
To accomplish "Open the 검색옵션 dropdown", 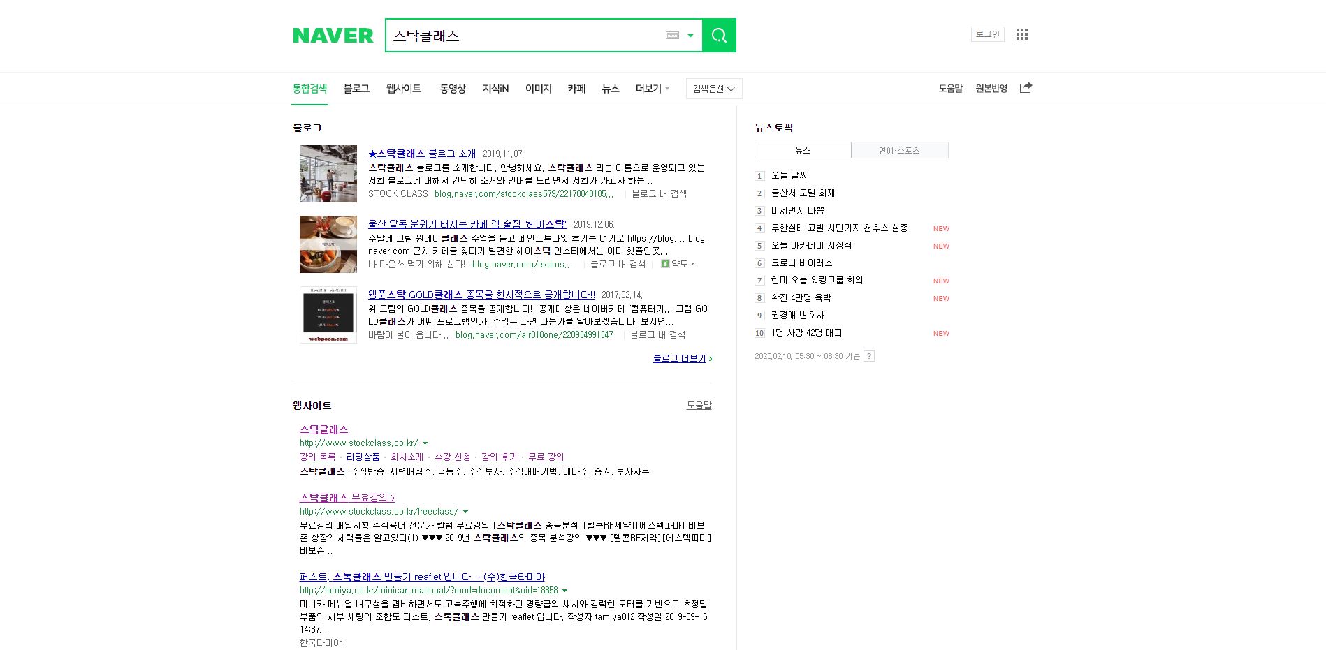I will click(713, 89).
